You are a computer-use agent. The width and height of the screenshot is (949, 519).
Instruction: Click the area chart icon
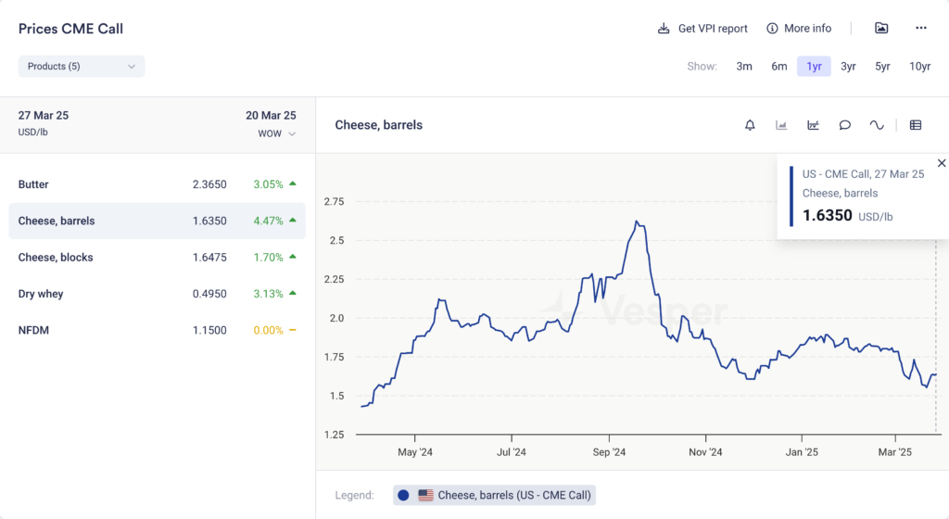781,125
